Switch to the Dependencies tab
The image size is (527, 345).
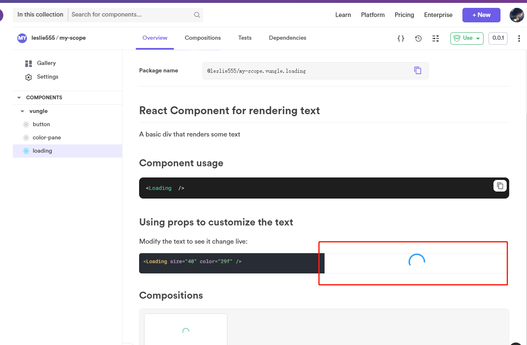pos(287,38)
